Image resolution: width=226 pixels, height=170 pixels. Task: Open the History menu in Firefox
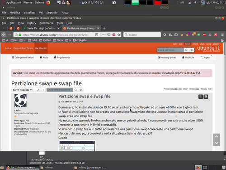coord(32,23)
